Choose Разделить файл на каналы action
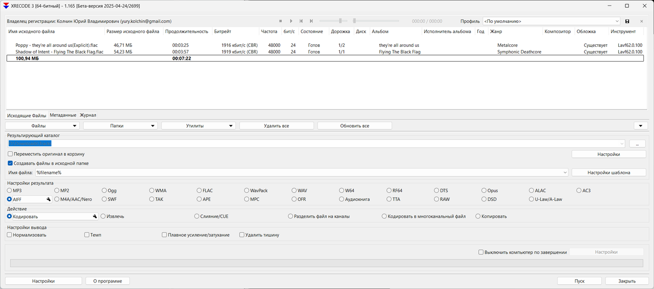The width and height of the screenshot is (654, 289). [x=291, y=216]
